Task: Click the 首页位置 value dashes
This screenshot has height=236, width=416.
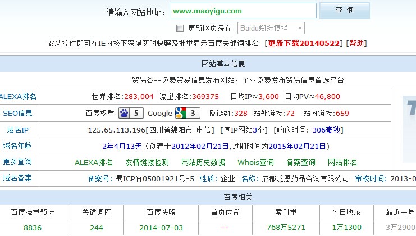Action: [x=225, y=228]
